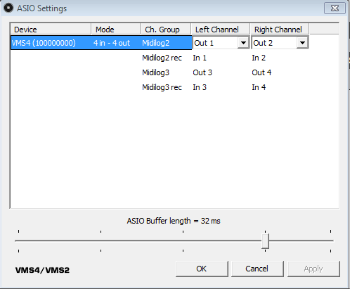Click the Cancel button

coord(257,269)
